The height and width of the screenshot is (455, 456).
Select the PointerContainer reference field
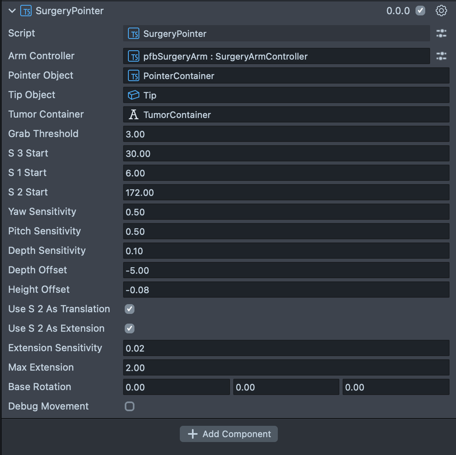click(x=286, y=75)
